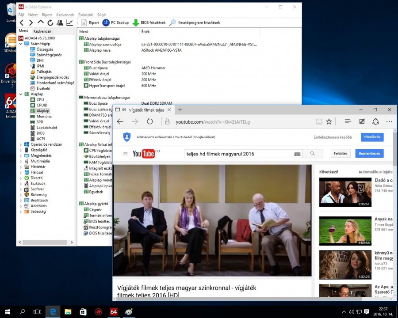Click the AIDA64 refresh toolbar icon
Screen dimensions: 398x318
click(50, 23)
